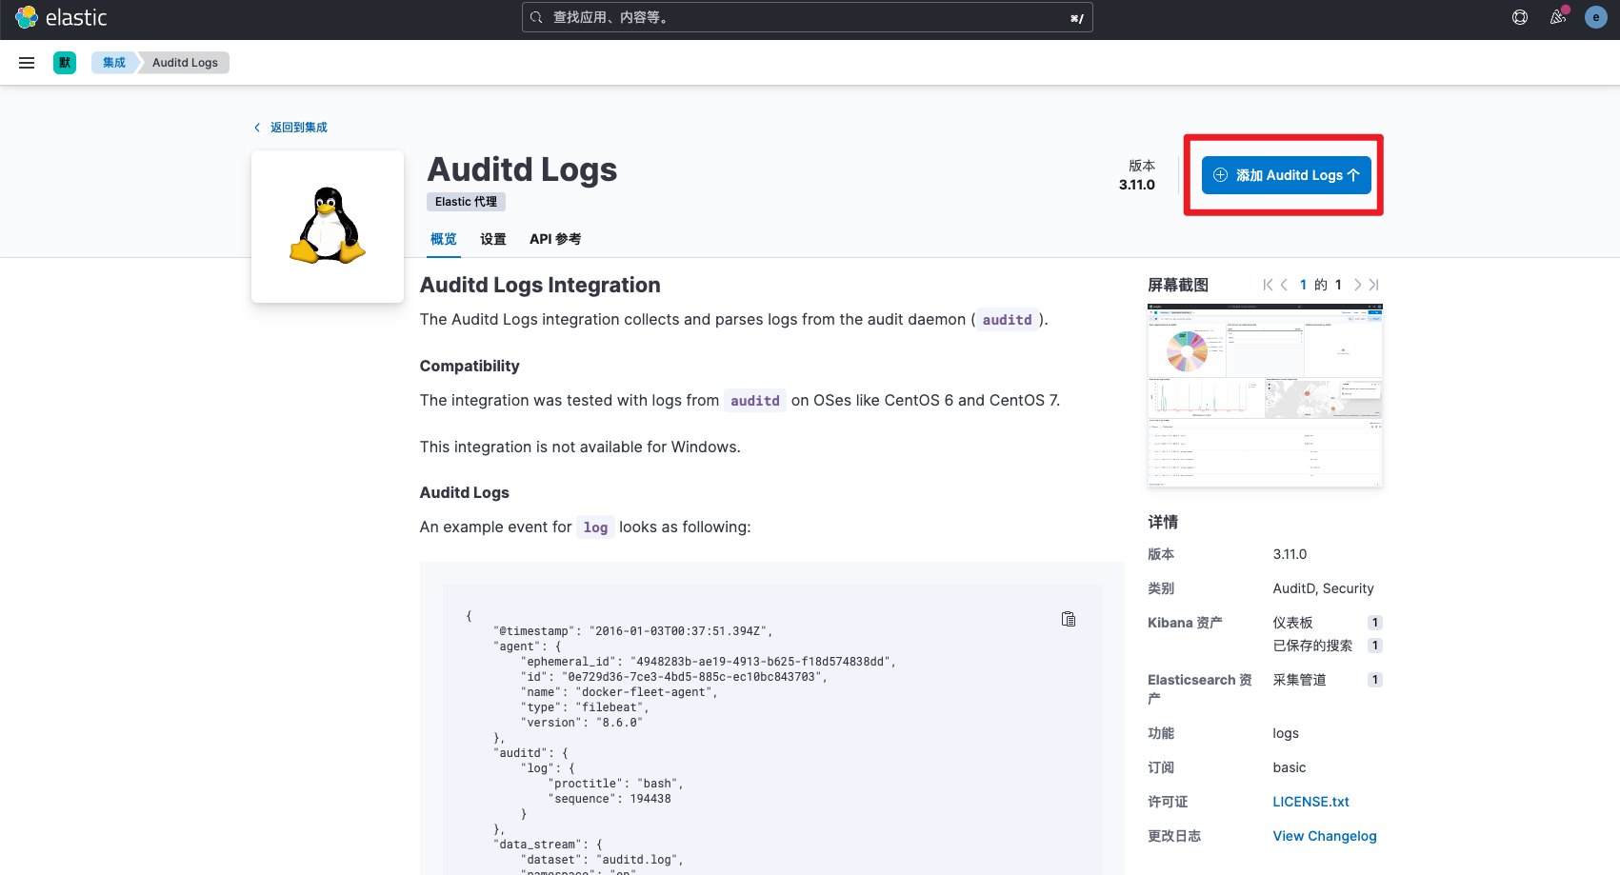The height and width of the screenshot is (875, 1620).
Task: Click the Compatibility heading
Action: (470, 366)
